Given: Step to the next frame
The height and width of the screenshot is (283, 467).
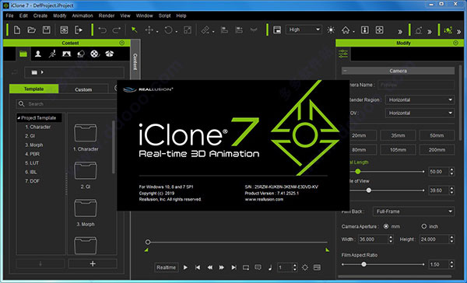Looking at the screenshot, I should 222,267.
